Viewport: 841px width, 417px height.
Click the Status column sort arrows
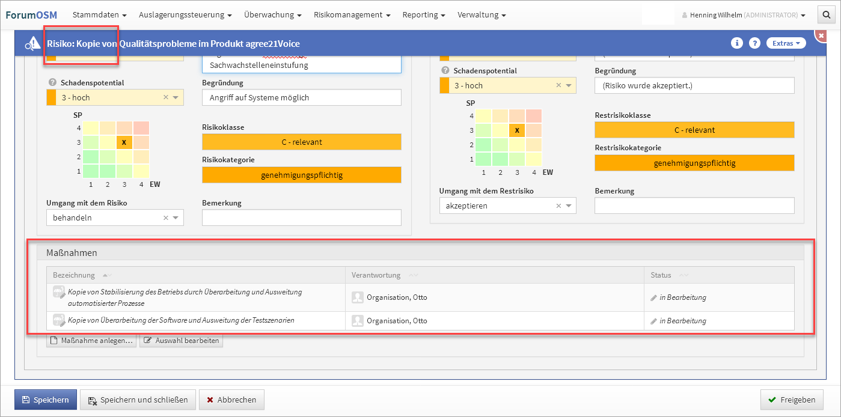684,275
